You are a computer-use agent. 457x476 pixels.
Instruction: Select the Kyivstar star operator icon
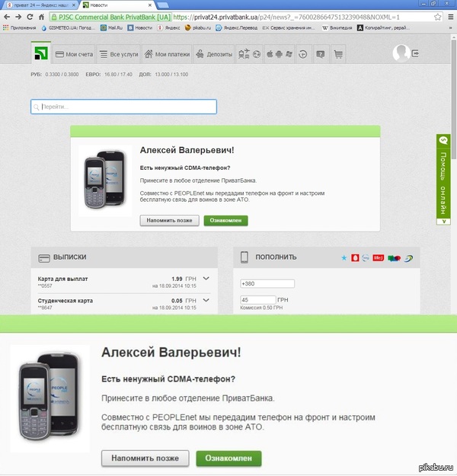pos(344,257)
